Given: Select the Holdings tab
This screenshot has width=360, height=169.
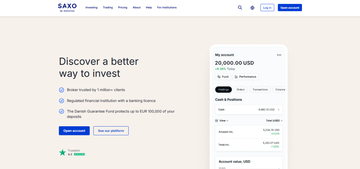Looking at the screenshot, I should (223, 90).
